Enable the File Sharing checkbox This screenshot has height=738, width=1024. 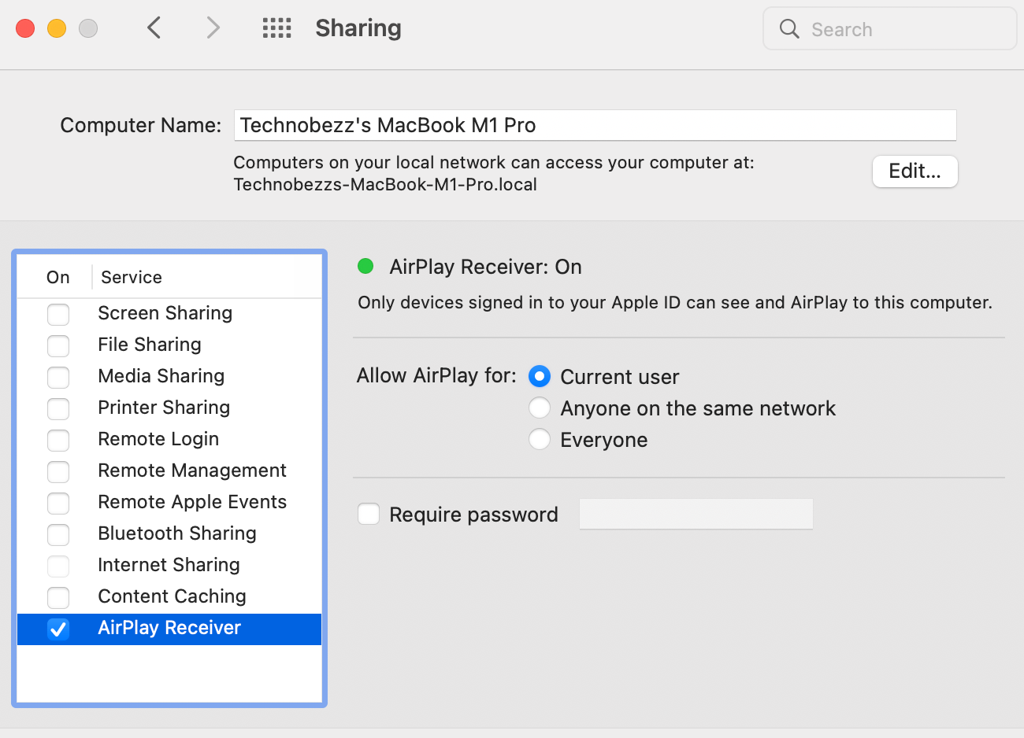point(58,345)
